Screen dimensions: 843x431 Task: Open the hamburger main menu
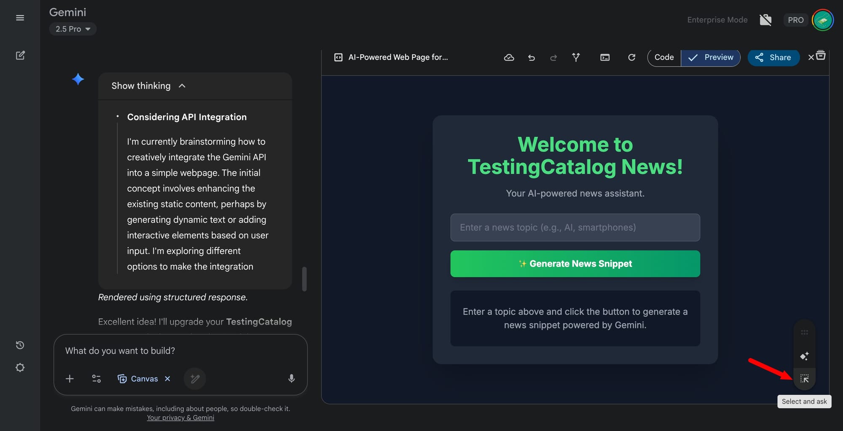tap(20, 18)
